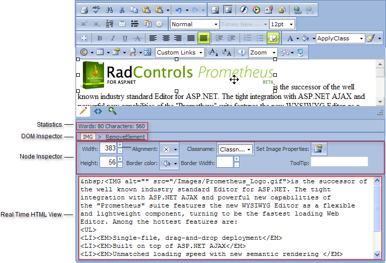Open the Normal paragraph style dropdown
This screenshot has width=386, height=263.
point(194,24)
